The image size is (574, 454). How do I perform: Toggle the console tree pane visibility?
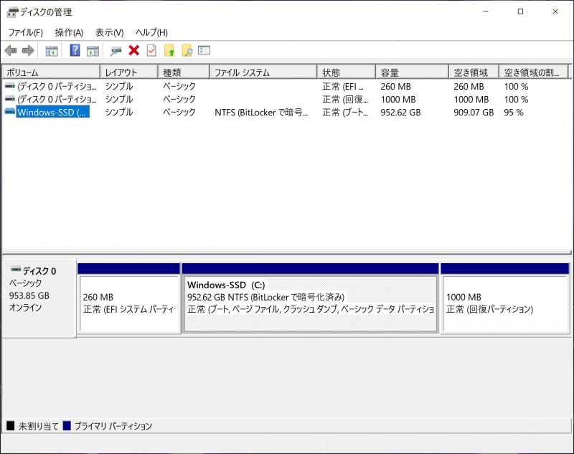coord(51,50)
